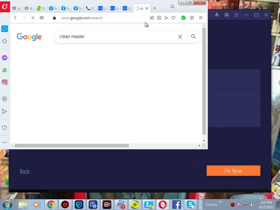Open Opera sidebar Home button

(x=5, y=29)
